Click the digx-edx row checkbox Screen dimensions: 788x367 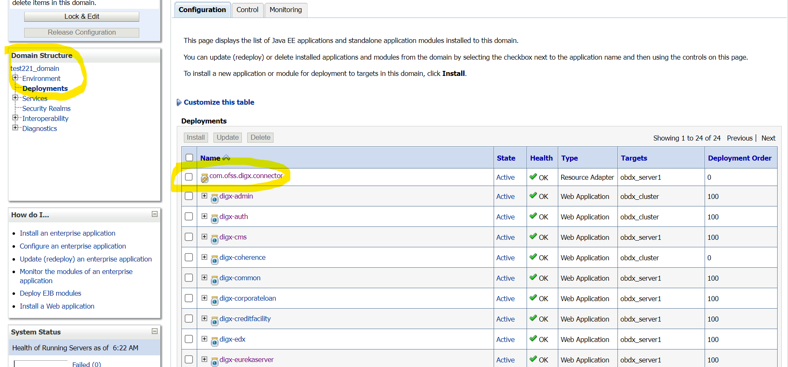(x=189, y=339)
